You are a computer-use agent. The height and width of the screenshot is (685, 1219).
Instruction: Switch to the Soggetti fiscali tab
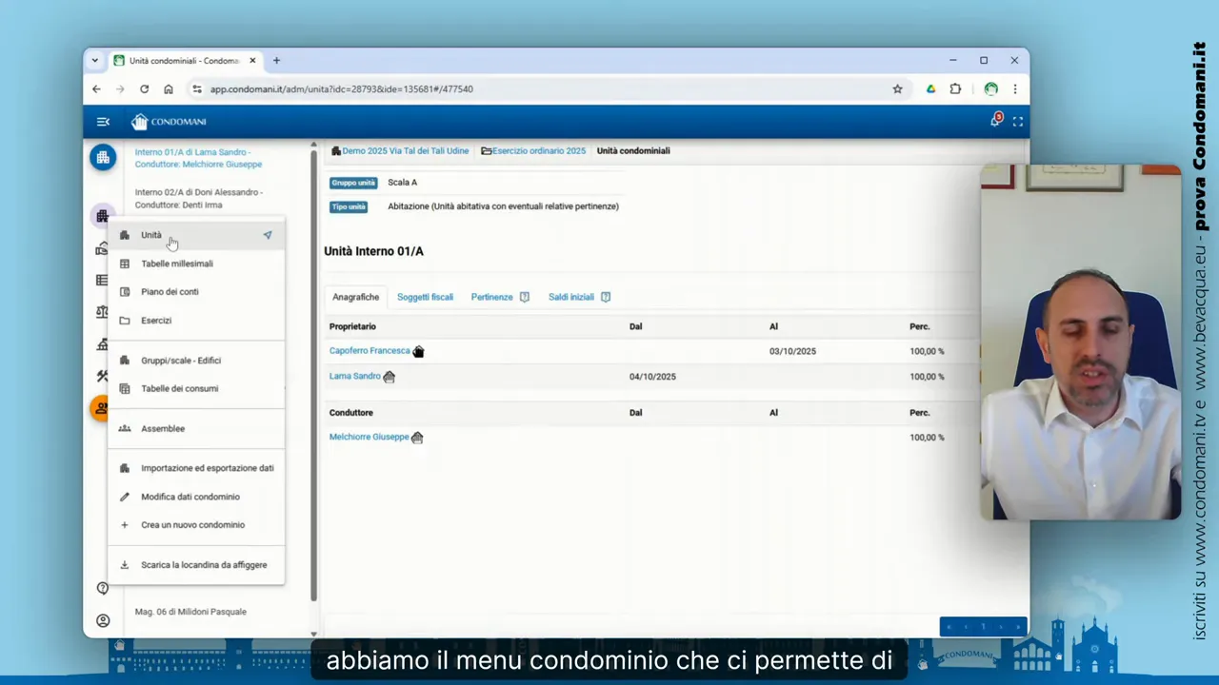(x=425, y=297)
